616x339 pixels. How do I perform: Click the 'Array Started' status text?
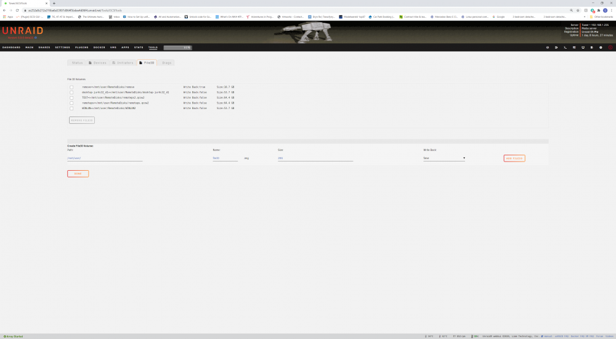[14, 337]
